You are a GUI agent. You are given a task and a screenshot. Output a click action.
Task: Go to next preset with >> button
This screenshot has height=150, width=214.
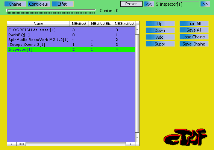tap(205, 4)
